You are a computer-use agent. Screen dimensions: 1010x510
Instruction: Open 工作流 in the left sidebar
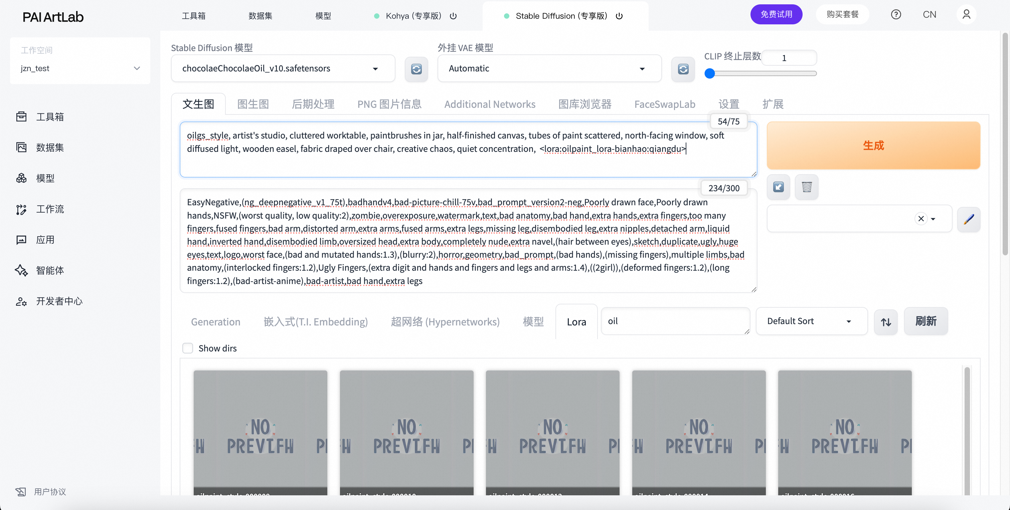[x=50, y=209]
